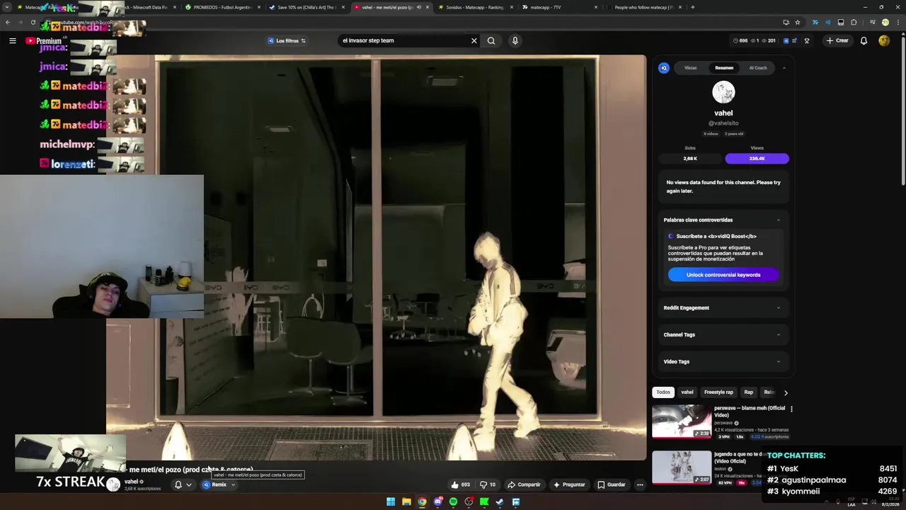
Task: Select the Freestyle rap chip
Action: click(x=718, y=392)
